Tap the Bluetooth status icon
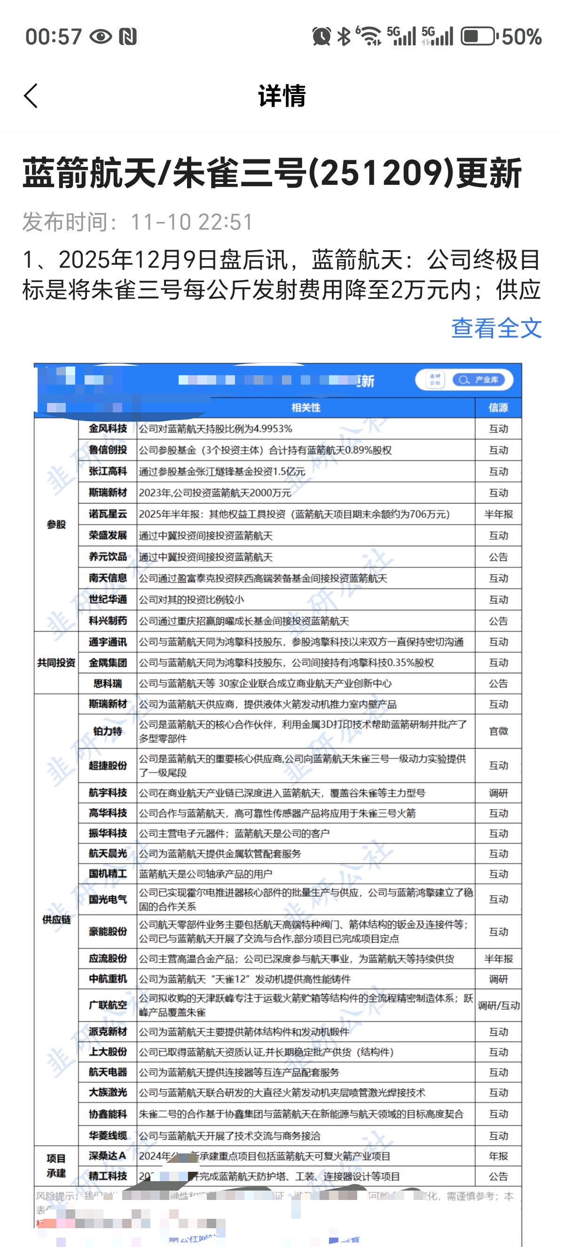This screenshot has width=564, height=1247. (344, 36)
